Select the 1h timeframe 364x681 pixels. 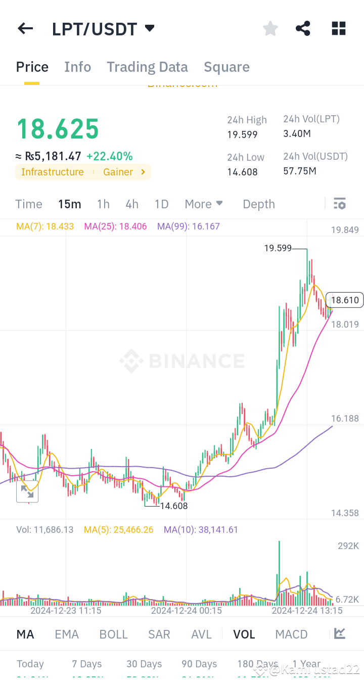coord(103,204)
